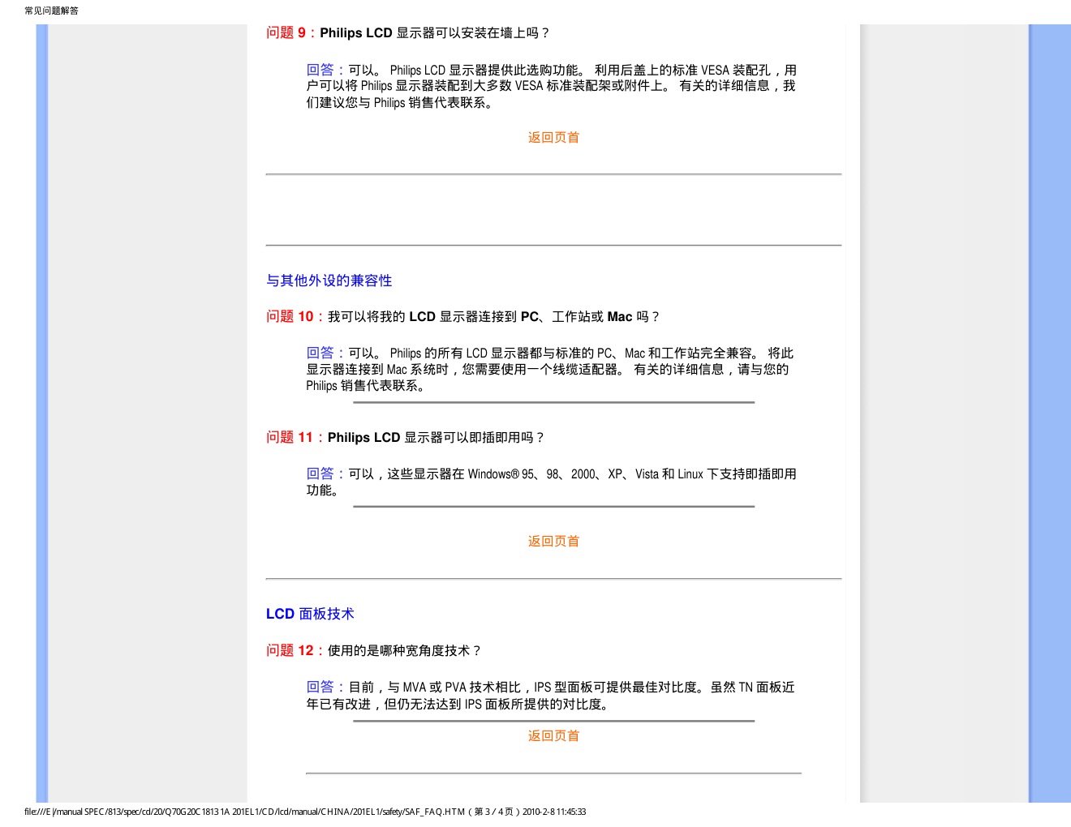The image size is (1071, 827).
Task: Click the 问题 12 wide viewing angle question
Action: pos(374,651)
